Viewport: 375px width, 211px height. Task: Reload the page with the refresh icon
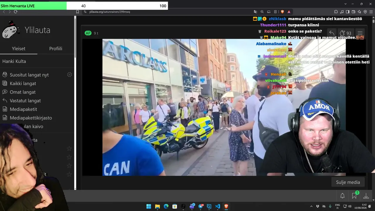[16, 12]
